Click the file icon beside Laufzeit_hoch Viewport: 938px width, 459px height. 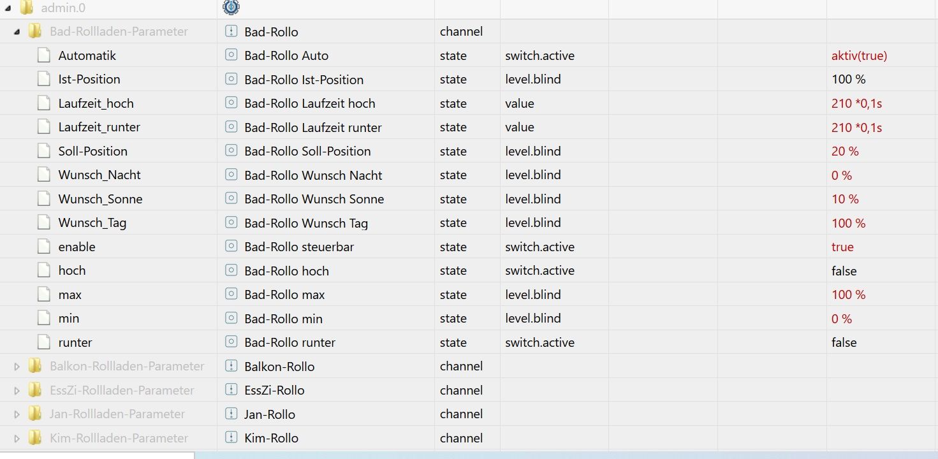(43, 103)
